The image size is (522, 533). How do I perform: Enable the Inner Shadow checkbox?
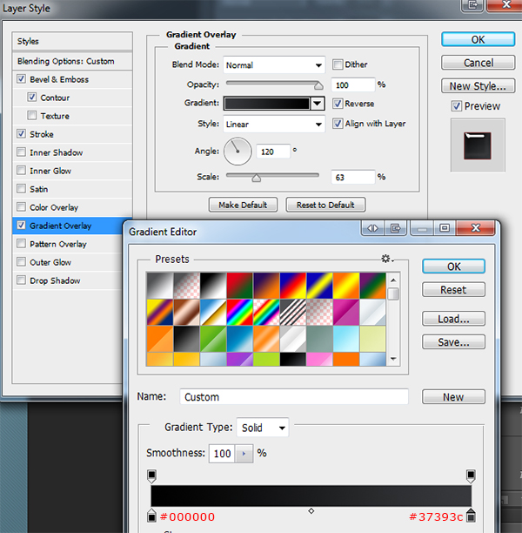[x=21, y=152]
